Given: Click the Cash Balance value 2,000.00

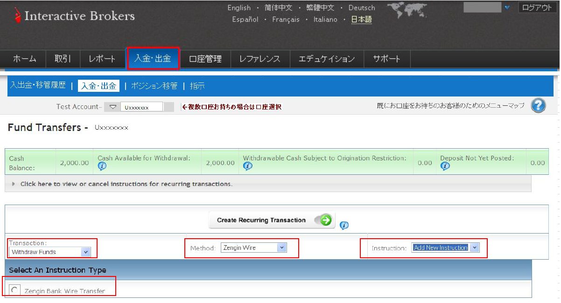Looking at the screenshot, I should point(75,163).
